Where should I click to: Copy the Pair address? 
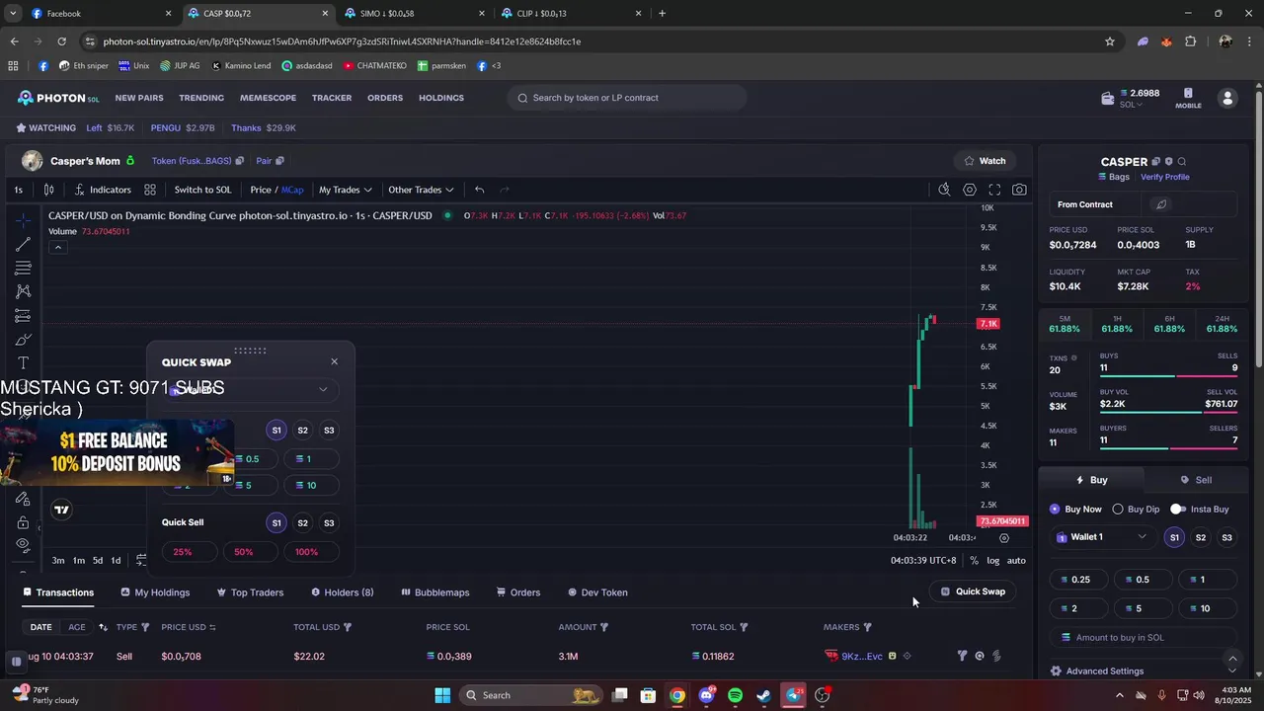tap(279, 161)
